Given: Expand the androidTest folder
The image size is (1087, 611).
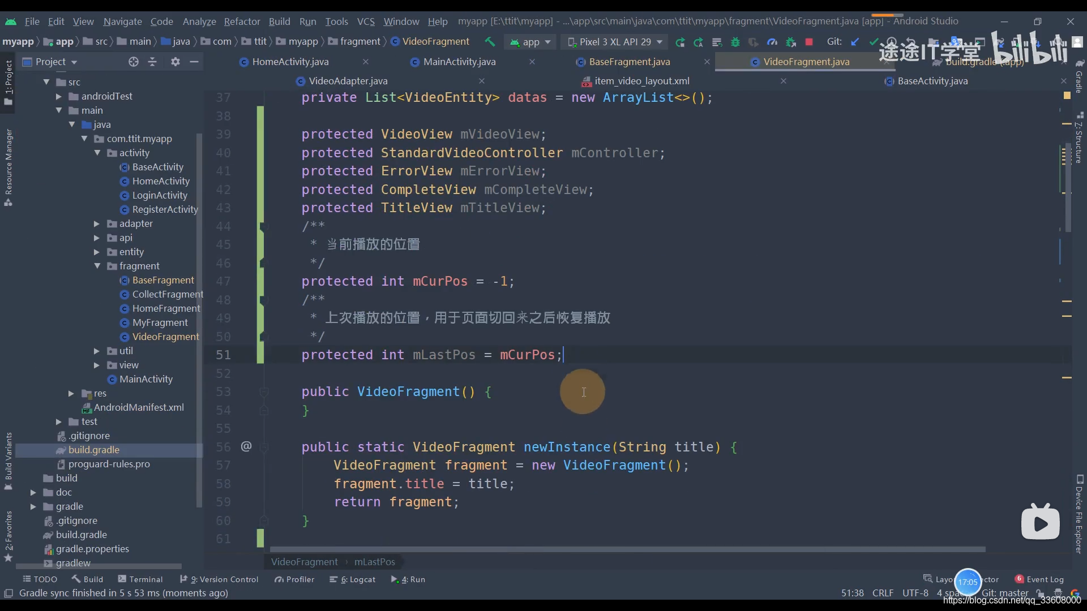Looking at the screenshot, I should click(59, 96).
